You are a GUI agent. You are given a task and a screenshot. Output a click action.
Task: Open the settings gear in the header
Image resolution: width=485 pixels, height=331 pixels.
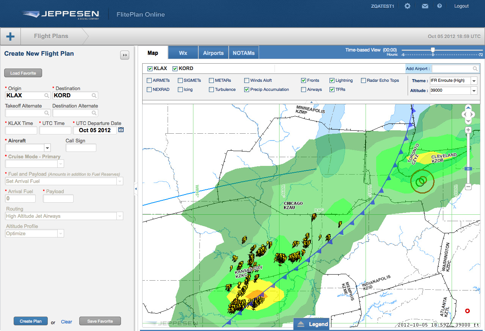tap(407, 6)
